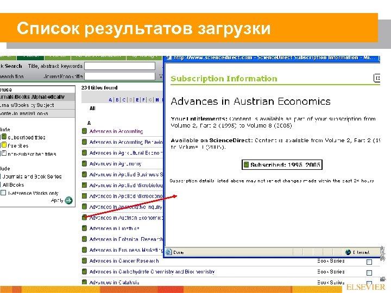Click the green Apply arrow icon
Image resolution: width=391 pixels, height=293 pixels.
(68, 200)
